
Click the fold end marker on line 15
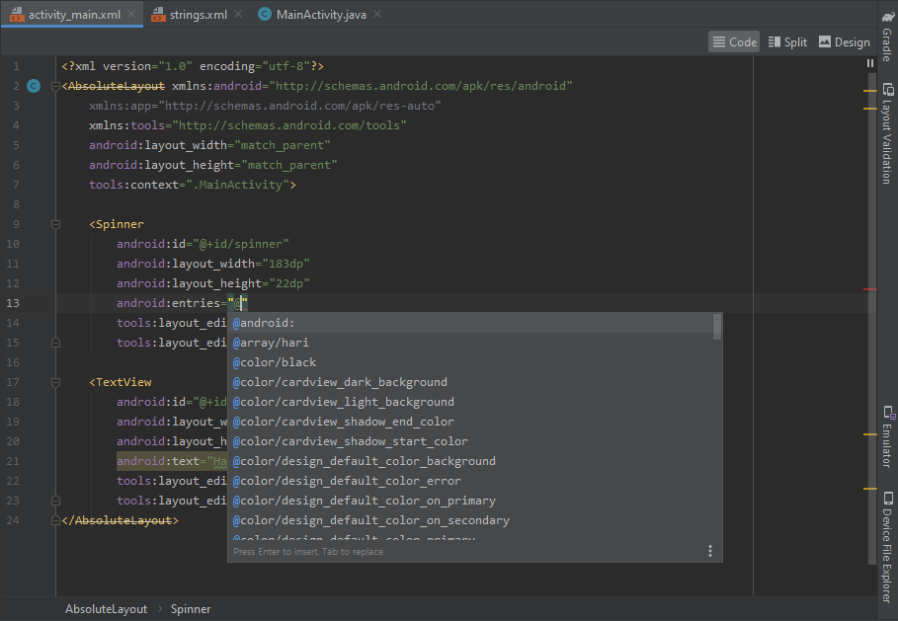[x=55, y=343]
